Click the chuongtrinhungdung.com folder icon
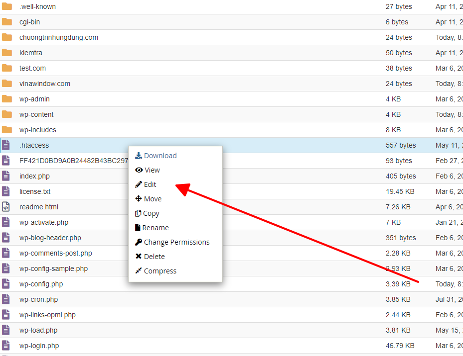Viewport: 463px width, 356px height. (x=7, y=37)
